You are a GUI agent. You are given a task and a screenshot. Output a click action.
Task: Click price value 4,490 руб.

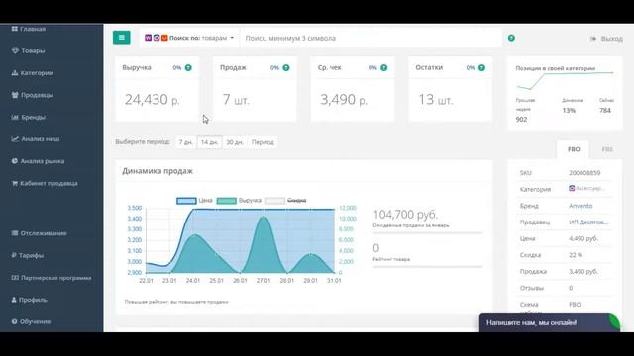coord(583,238)
